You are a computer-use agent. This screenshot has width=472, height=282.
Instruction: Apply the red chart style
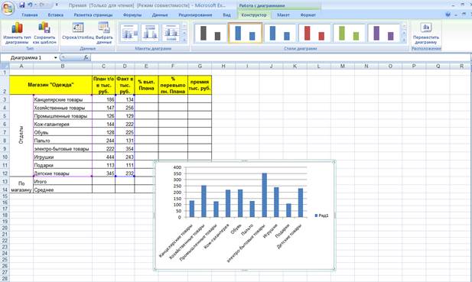click(314, 33)
